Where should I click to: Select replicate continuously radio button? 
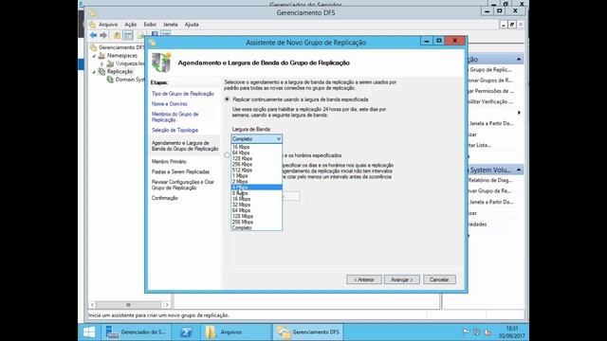[x=228, y=99]
